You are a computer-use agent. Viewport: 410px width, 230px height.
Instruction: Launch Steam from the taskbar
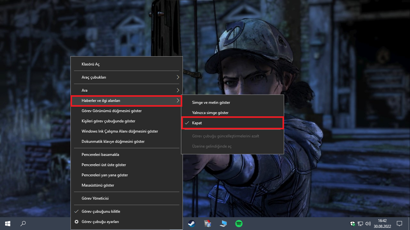tap(192, 223)
